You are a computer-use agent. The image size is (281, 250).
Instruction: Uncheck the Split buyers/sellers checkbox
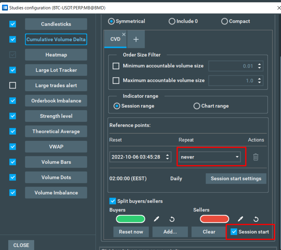[112, 201]
